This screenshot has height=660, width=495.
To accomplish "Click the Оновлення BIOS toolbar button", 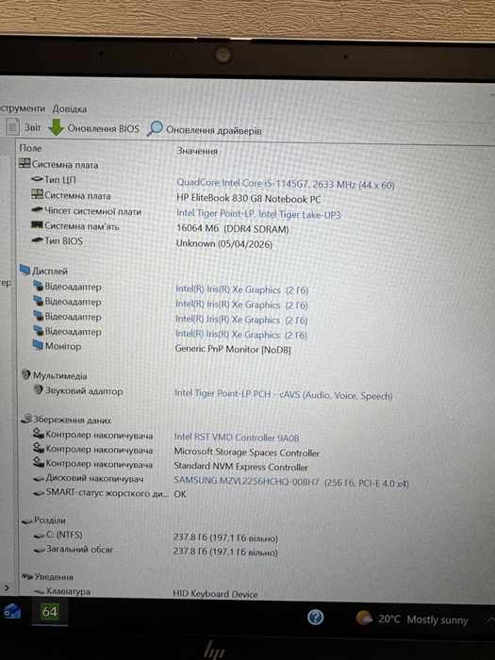I will [x=93, y=128].
